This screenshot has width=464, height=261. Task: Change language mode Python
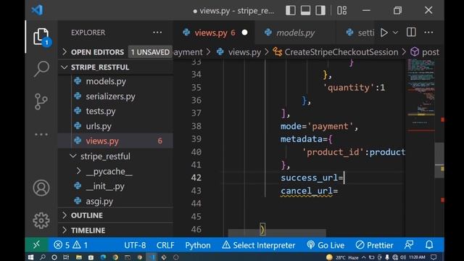[198, 245]
